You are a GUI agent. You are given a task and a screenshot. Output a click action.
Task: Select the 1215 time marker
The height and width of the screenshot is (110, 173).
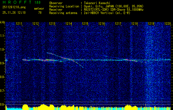click(85, 24)
